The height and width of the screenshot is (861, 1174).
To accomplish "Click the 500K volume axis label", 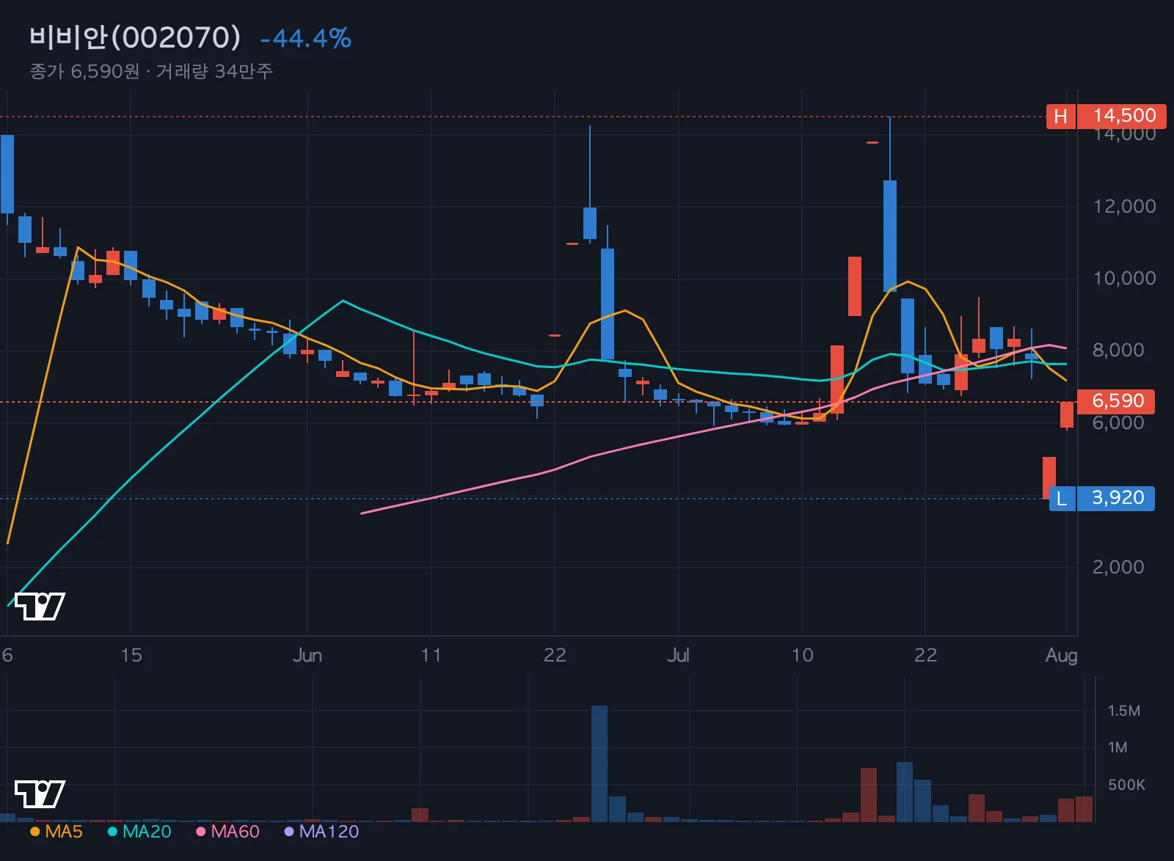I will (1126, 785).
